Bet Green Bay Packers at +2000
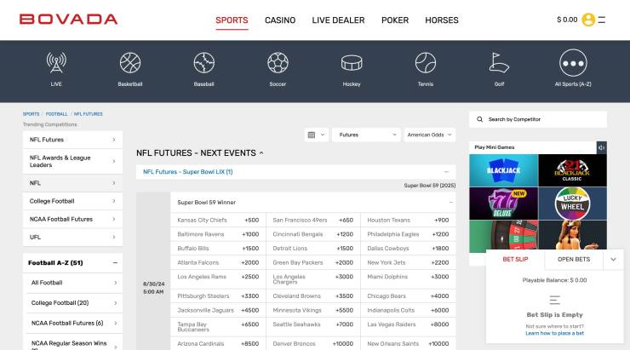 tap(313, 262)
